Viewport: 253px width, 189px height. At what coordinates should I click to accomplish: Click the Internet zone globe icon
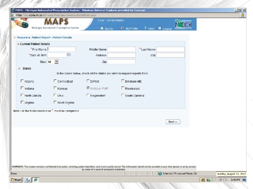coord(160,173)
